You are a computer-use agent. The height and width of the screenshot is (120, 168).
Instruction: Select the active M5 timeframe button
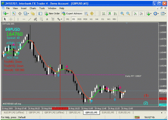pyautogui.click(x=73, y=19)
